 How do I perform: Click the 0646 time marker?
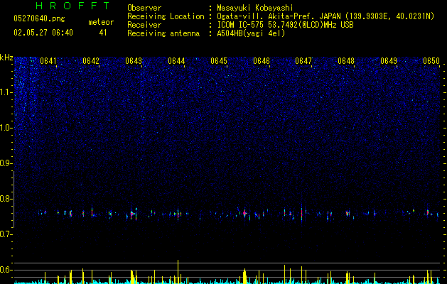(x=262, y=61)
